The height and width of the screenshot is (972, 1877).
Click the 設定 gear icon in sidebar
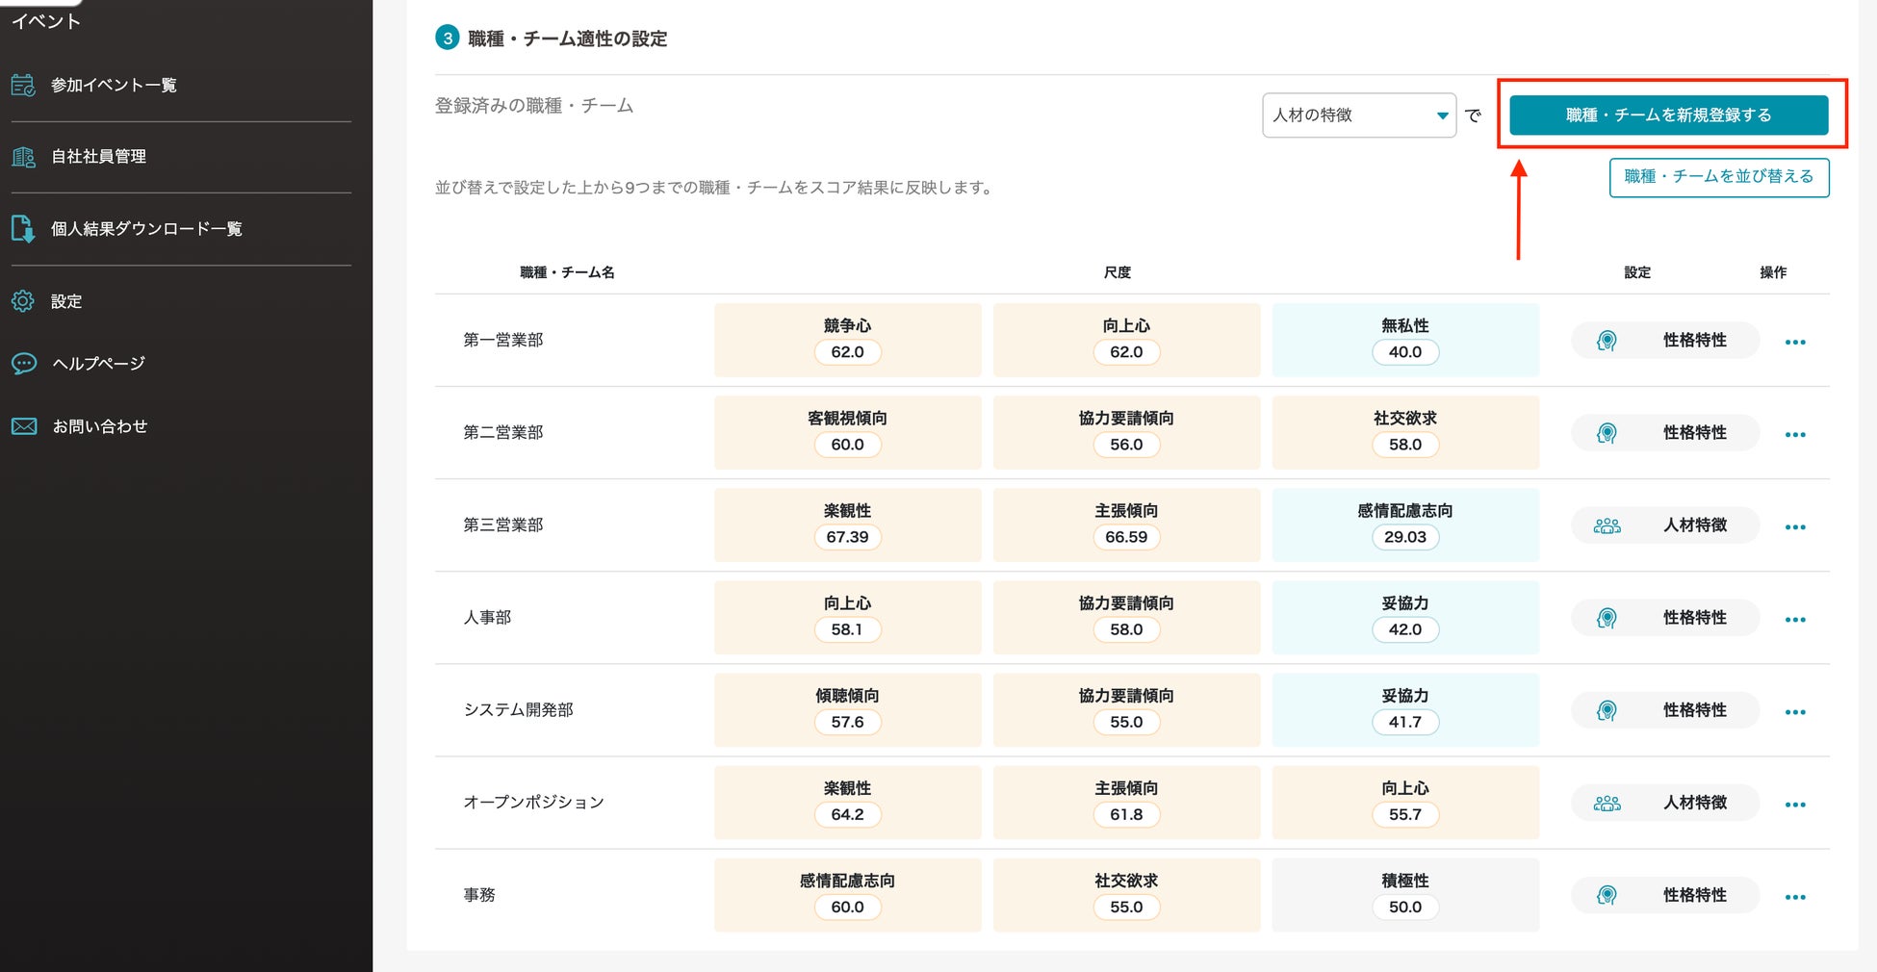pyautogui.click(x=23, y=301)
